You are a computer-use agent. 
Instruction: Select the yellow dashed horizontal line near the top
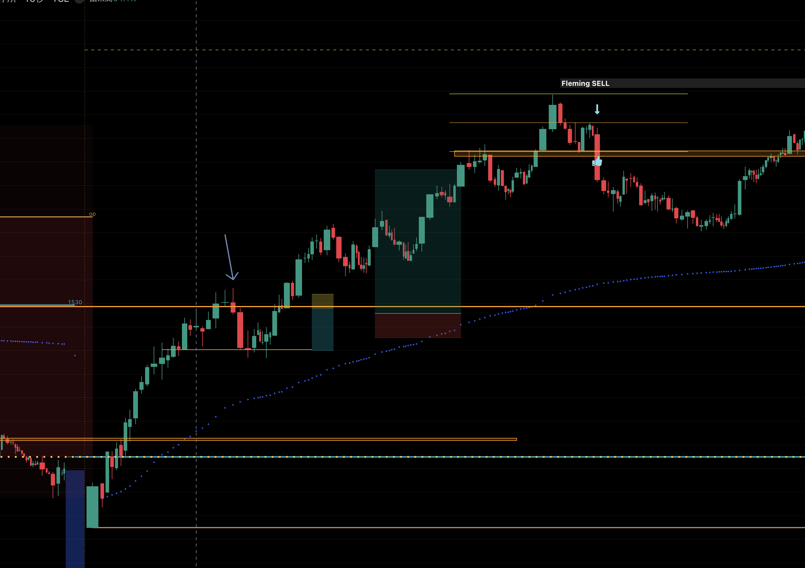[445, 50]
